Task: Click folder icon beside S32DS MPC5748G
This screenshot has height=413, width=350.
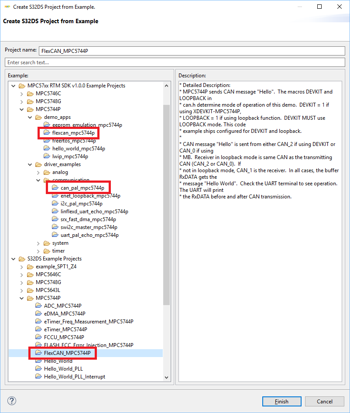Action: tap(30, 282)
